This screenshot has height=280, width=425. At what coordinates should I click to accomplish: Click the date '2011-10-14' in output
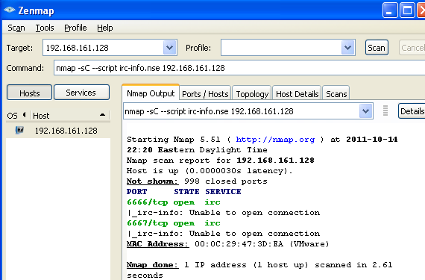tap(372, 140)
